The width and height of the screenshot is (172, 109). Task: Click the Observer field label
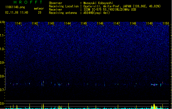point(56,3)
